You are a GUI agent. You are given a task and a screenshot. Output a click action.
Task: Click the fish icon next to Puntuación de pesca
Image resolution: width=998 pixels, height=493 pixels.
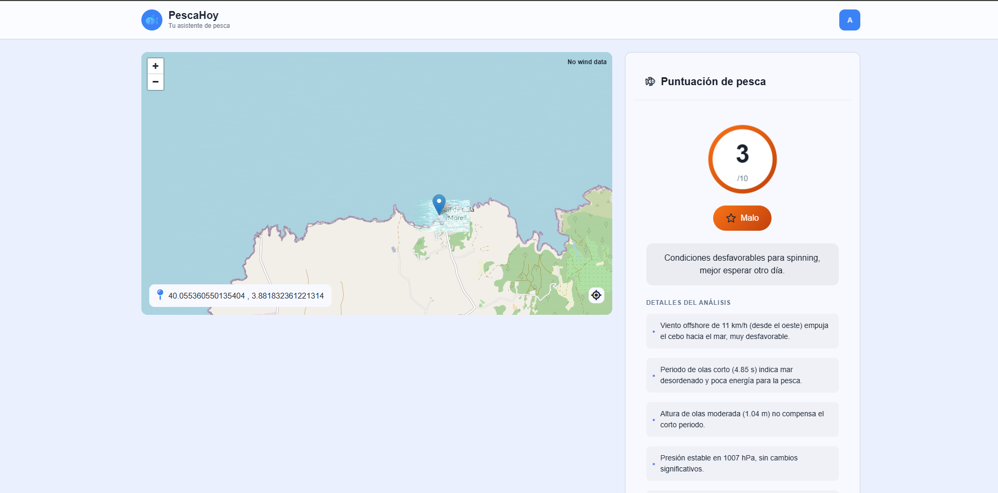(x=650, y=81)
